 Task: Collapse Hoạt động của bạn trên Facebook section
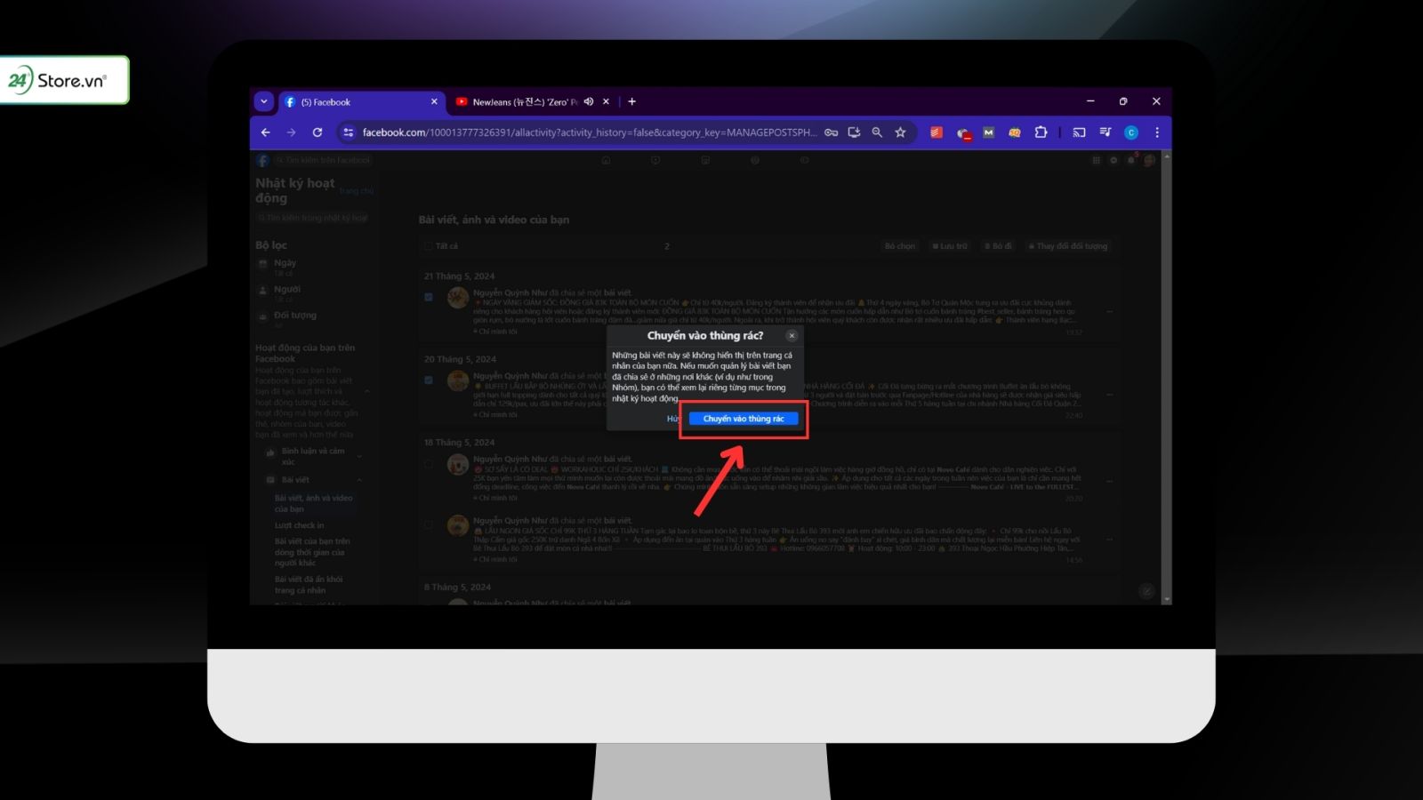[x=366, y=391]
